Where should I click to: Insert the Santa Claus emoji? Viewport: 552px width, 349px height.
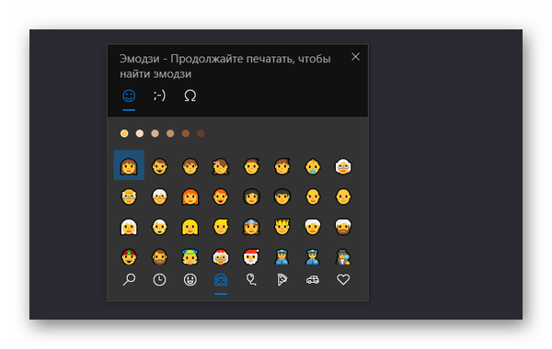pyautogui.click(x=251, y=257)
